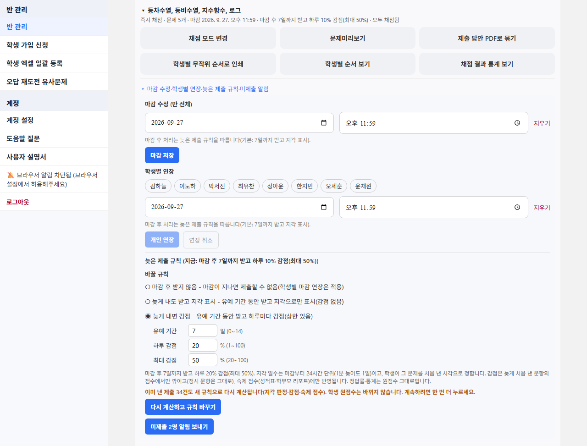Screen dimensions: 587x446
Task: Click the blocked notification bell icon
Action: (x=11, y=175)
